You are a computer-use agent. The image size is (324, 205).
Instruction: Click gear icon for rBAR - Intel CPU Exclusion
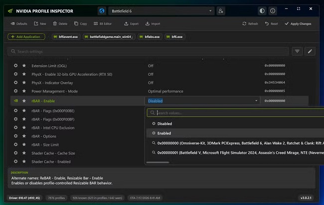(16, 127)
